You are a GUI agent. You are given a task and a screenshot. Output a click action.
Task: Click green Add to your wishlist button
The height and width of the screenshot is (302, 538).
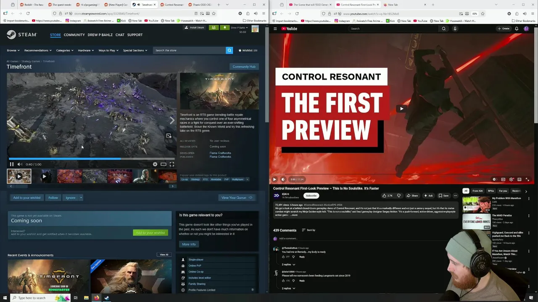coord(150,233)
